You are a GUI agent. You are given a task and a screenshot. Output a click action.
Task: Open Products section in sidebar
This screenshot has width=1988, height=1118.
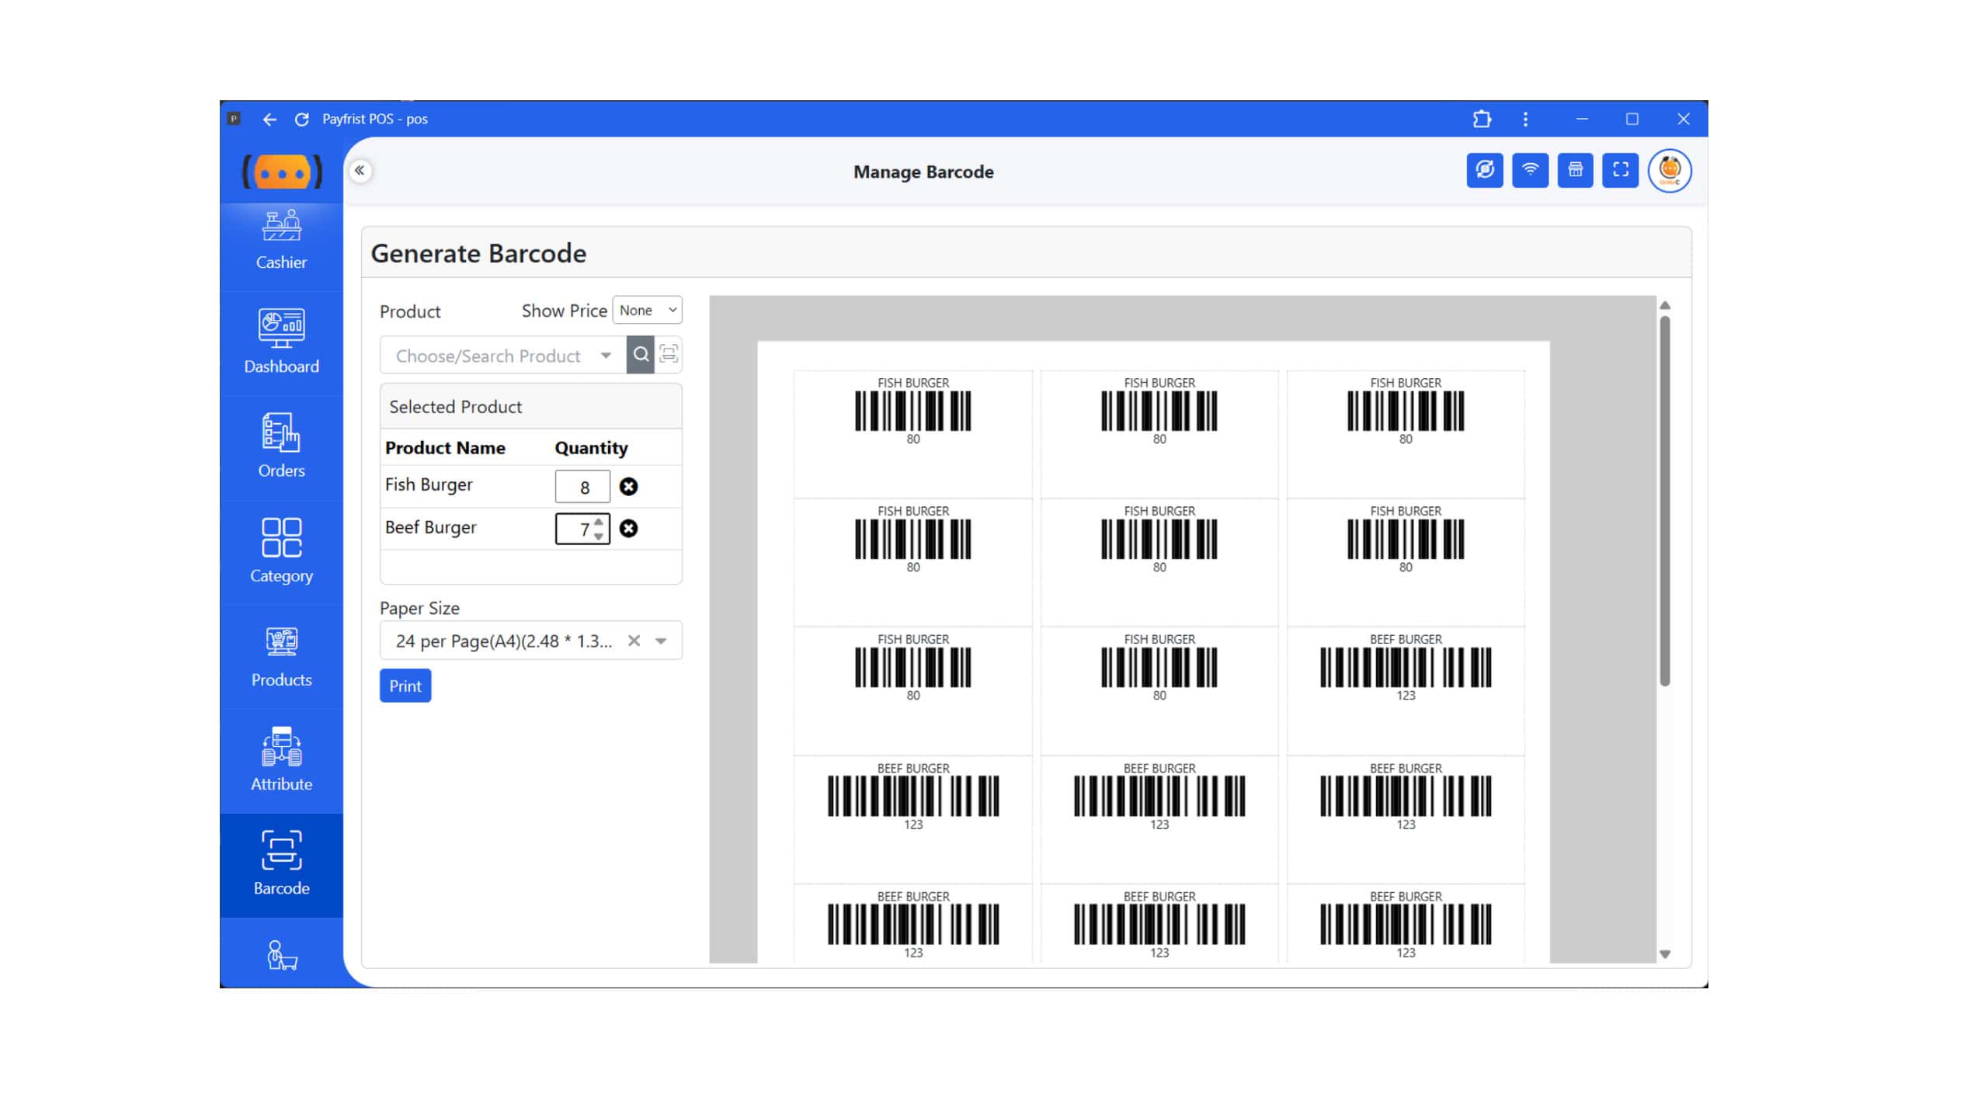coord(281,658)
